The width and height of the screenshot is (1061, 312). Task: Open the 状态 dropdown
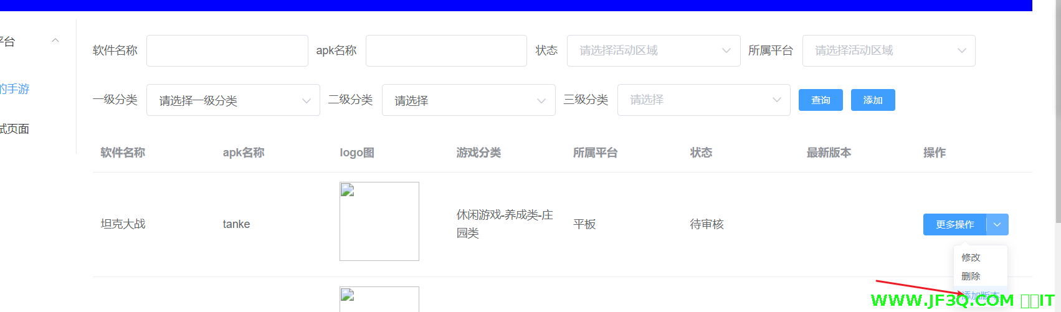(x=653, y=50)
